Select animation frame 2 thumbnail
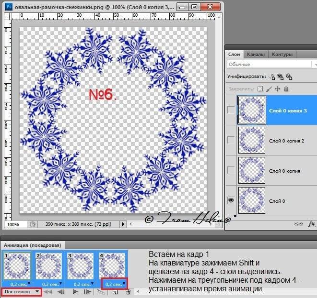Viewport: 317px width, 298px height. (49, 266)
